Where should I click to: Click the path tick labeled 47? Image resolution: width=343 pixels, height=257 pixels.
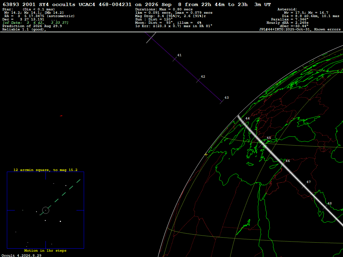tap(304, 185)
